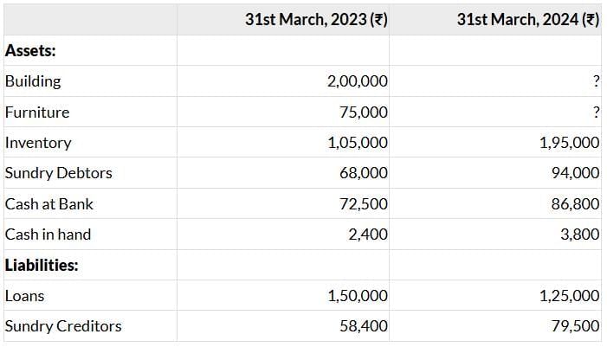The width and height of the screenshot is (607, 347).
Task: Click the Sundry Debtors value 68,000
Action: pyautogui.click(x=364, y=173)
